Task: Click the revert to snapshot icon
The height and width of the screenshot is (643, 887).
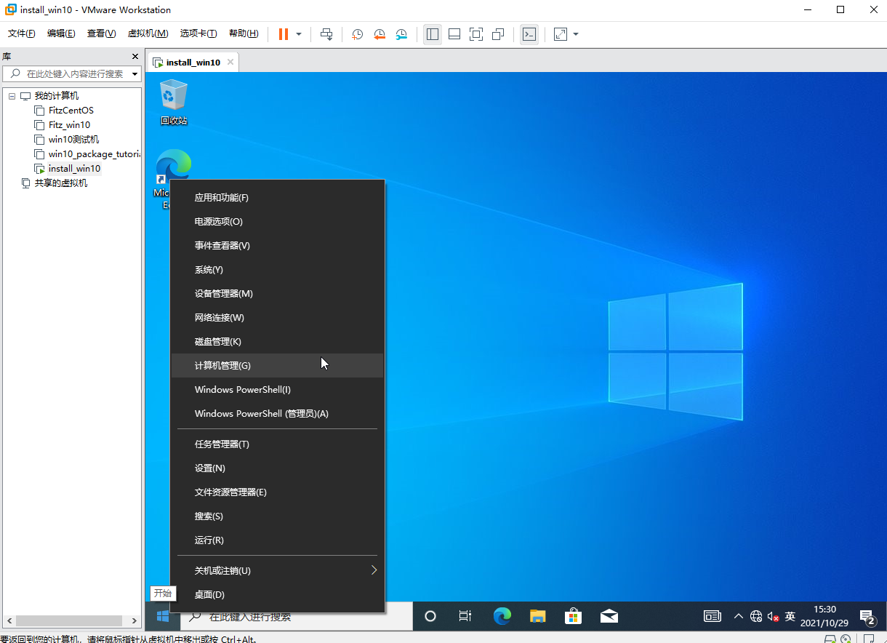Action: pos(380,34)
